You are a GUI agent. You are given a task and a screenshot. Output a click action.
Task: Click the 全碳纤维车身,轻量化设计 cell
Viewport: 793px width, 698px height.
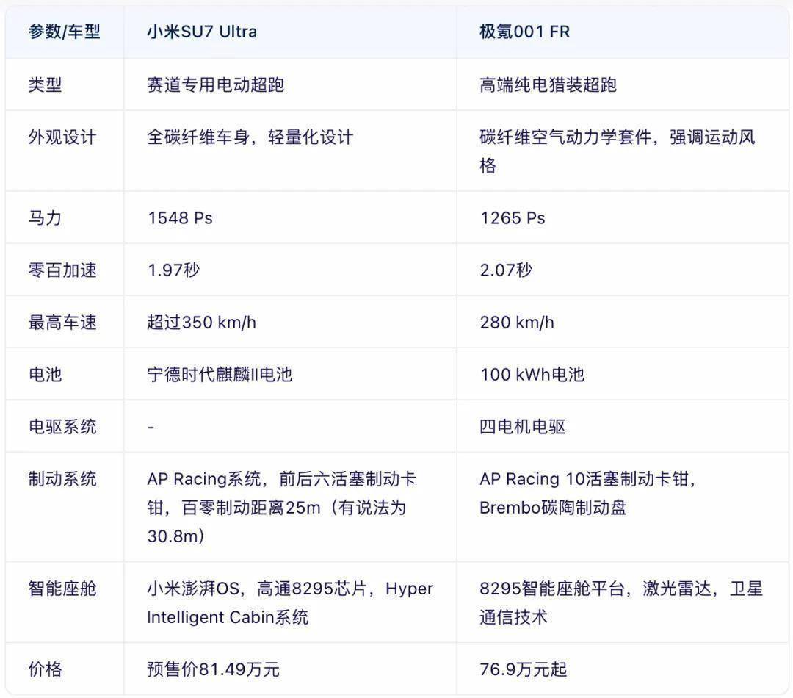click(x=250, y=137)
